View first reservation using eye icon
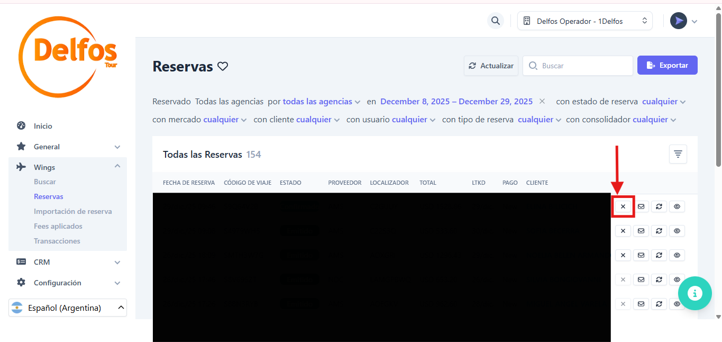 [677, 206]
